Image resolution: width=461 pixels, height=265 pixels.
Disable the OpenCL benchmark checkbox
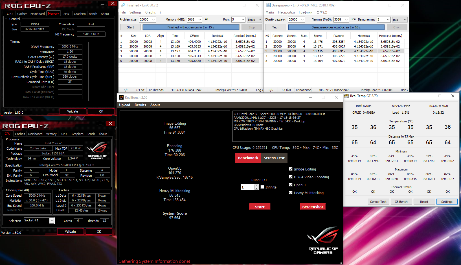291,185
